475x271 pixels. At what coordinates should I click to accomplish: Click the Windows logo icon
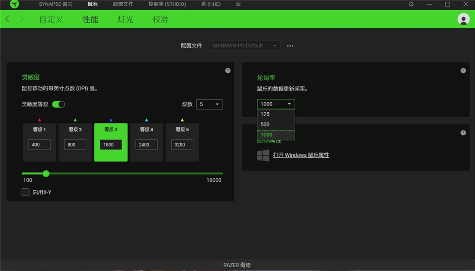click(263, 155)
